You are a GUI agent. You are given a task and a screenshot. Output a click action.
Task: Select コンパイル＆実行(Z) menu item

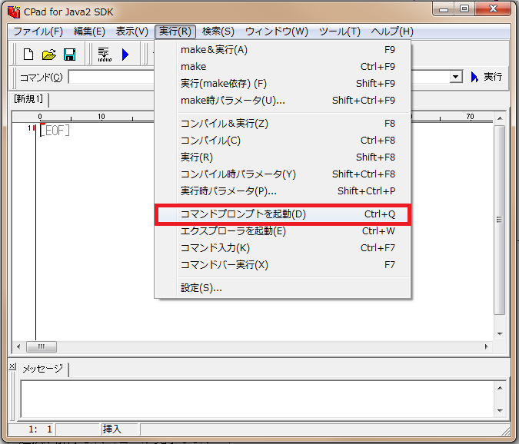pyautogui.click(x=283, y=124)
